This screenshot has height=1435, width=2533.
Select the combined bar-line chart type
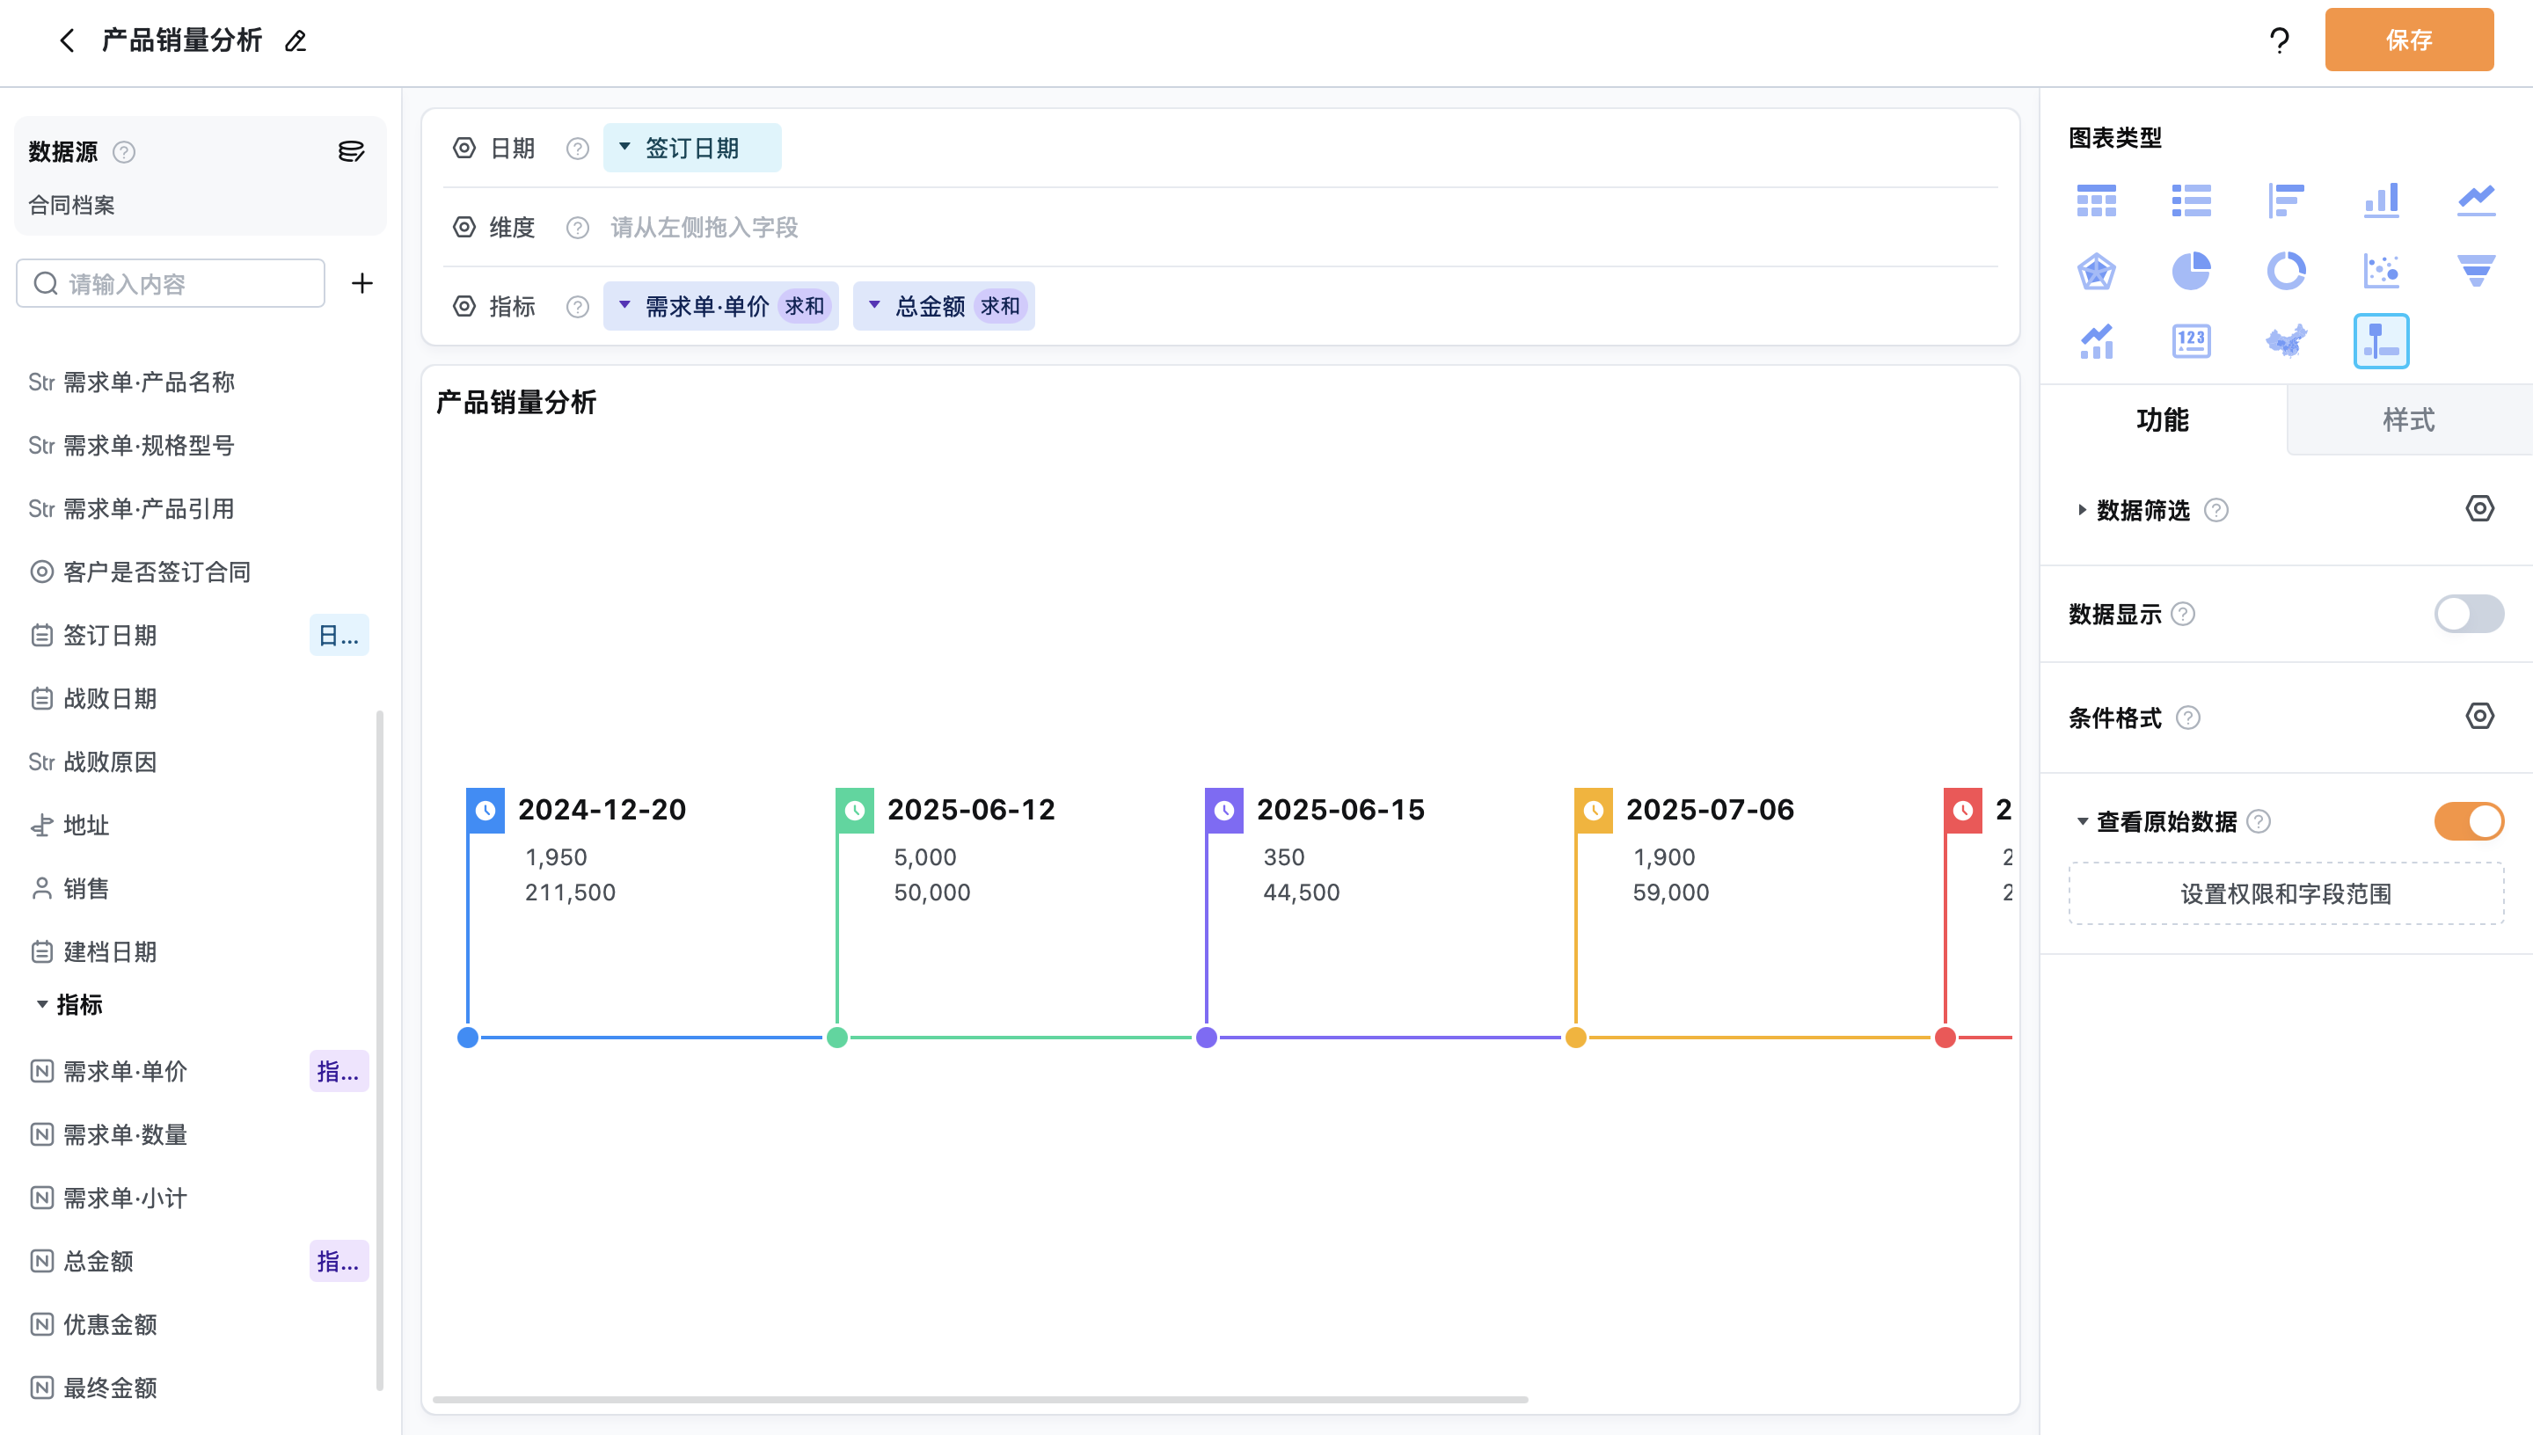click(x=2097, y=341)
